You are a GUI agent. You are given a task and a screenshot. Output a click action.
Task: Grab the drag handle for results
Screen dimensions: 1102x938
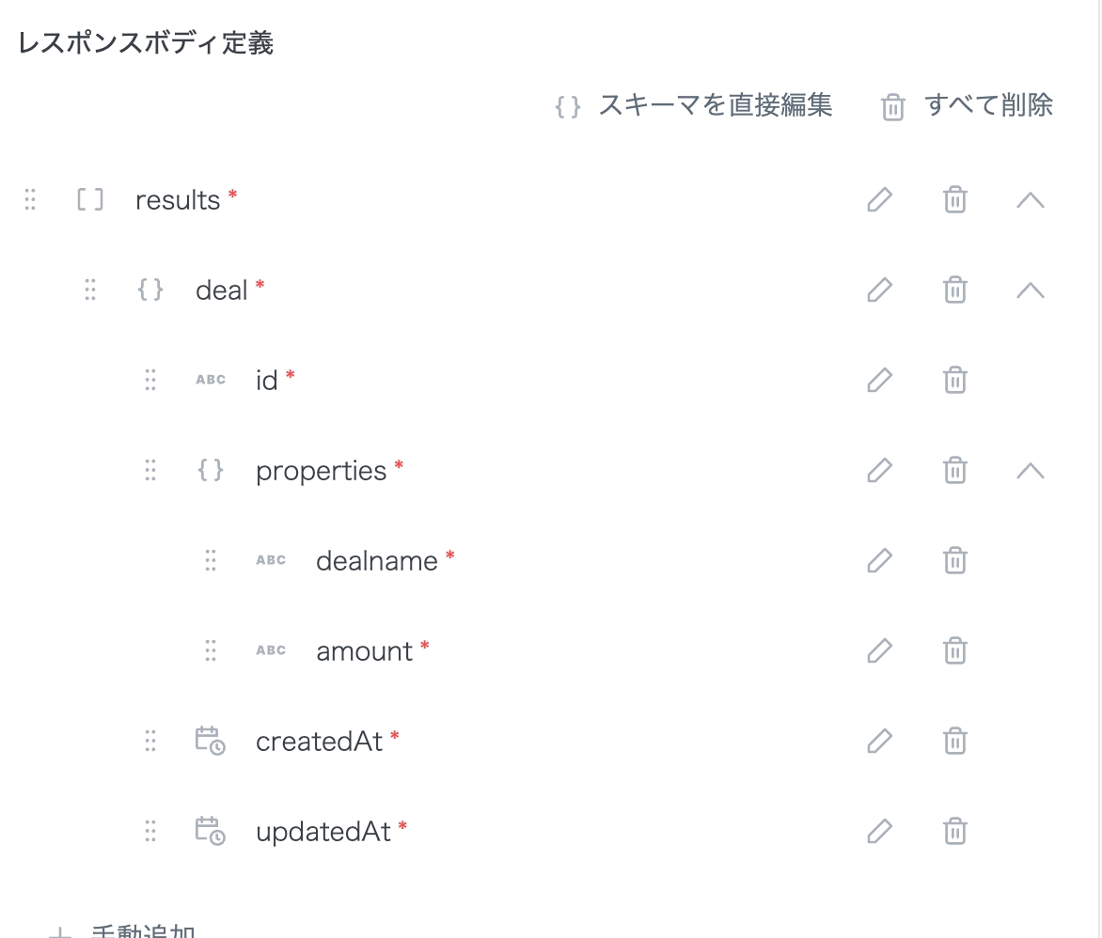[30, 200]
